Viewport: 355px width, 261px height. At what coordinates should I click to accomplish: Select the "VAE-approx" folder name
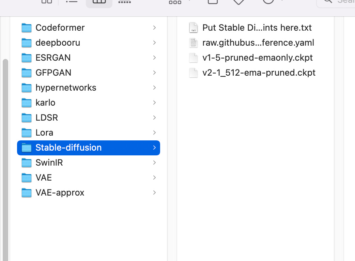[x=60, y=193]
